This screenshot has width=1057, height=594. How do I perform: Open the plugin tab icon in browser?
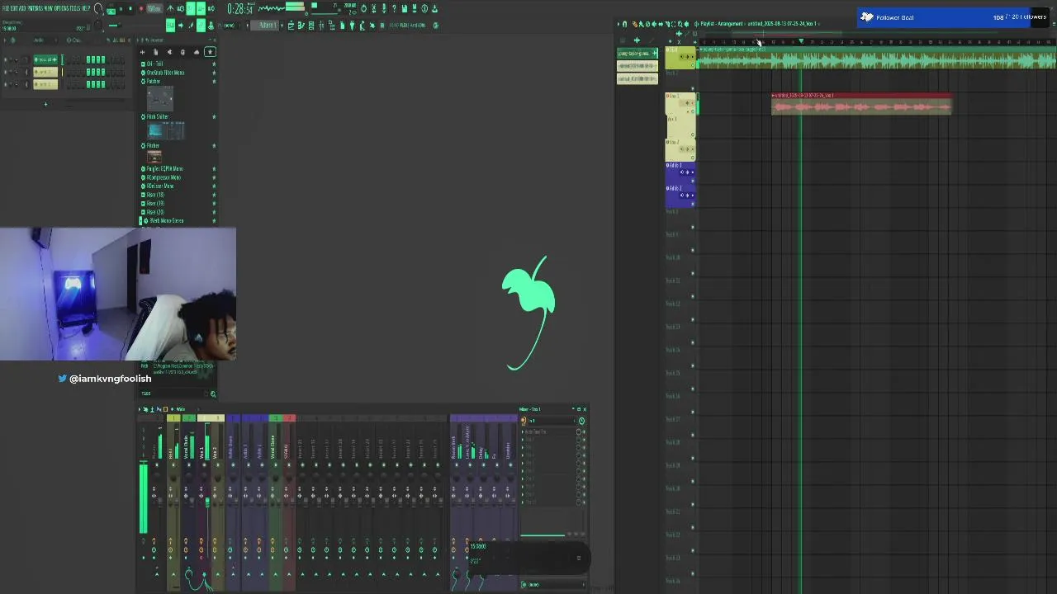point(169,52)
